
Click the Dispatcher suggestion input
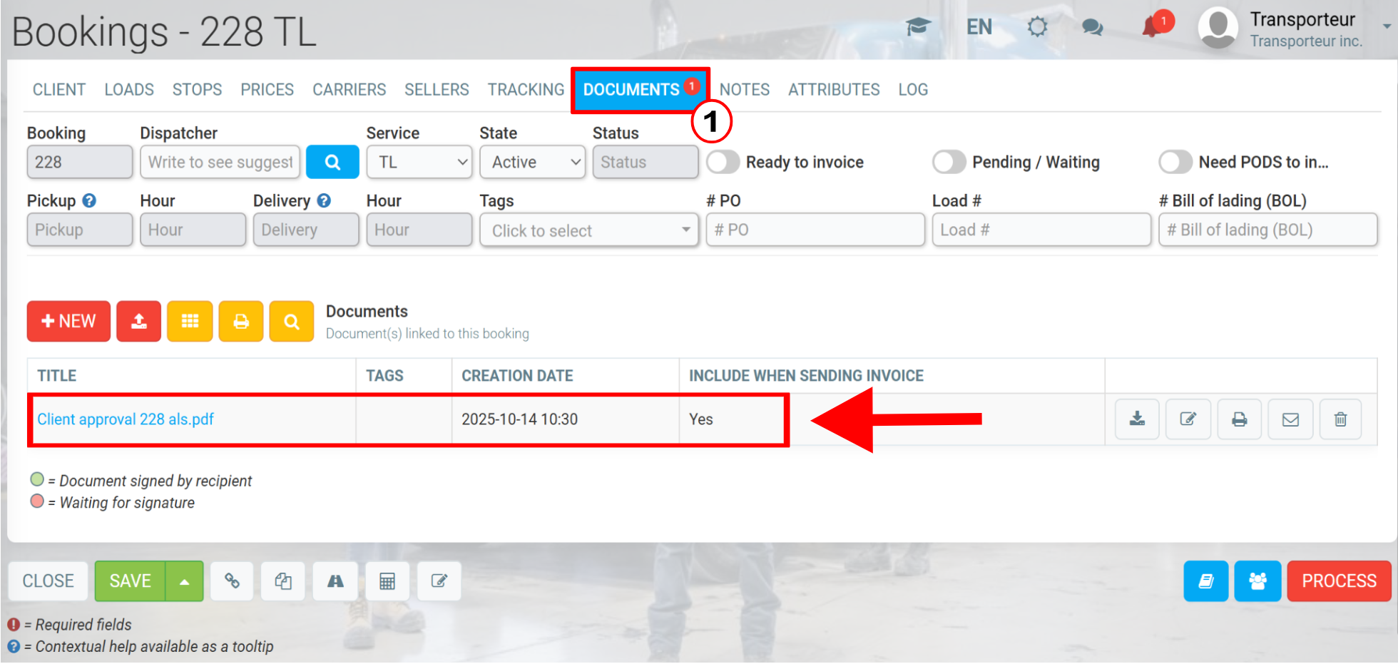[x=220, y=162]
